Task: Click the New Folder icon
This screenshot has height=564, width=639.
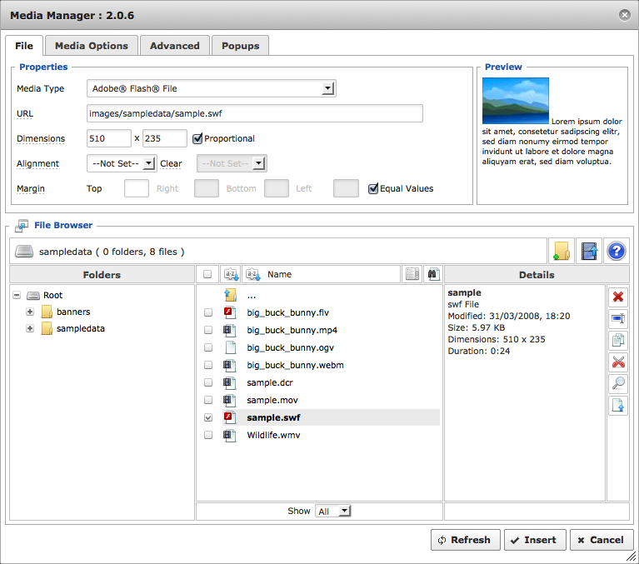Action: point(561,251)
